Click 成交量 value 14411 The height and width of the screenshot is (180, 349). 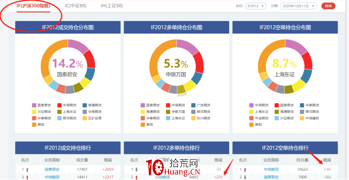82,177
